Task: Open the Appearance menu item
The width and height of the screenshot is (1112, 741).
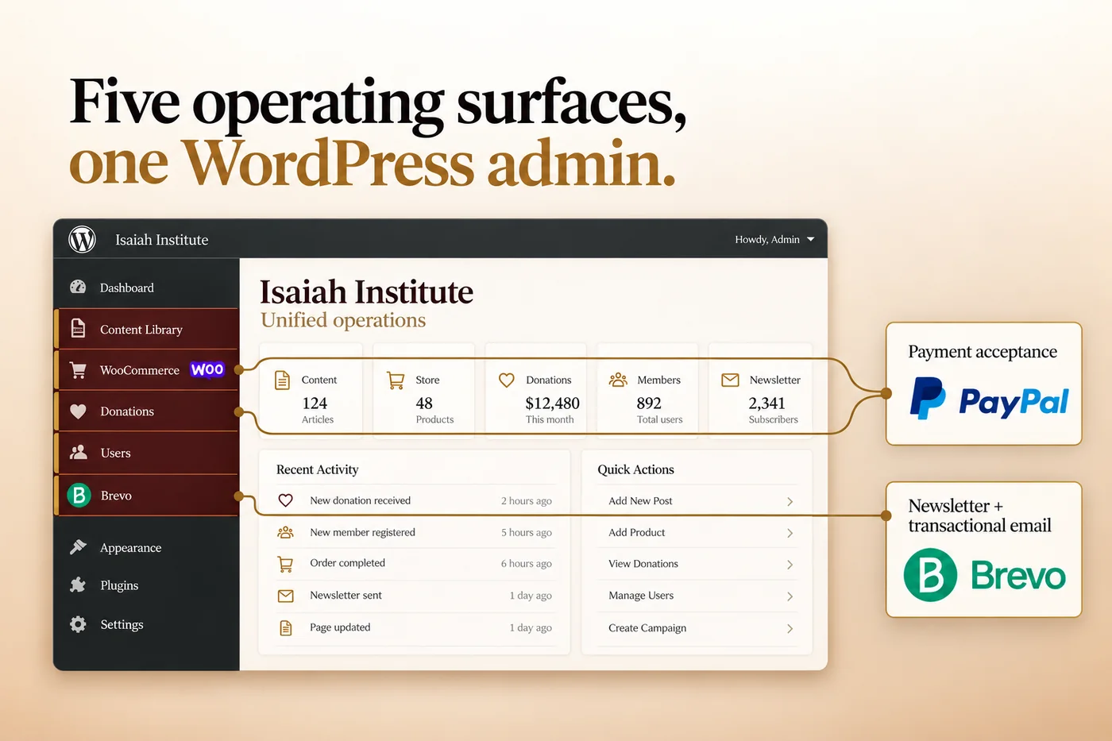Action: 147,547
